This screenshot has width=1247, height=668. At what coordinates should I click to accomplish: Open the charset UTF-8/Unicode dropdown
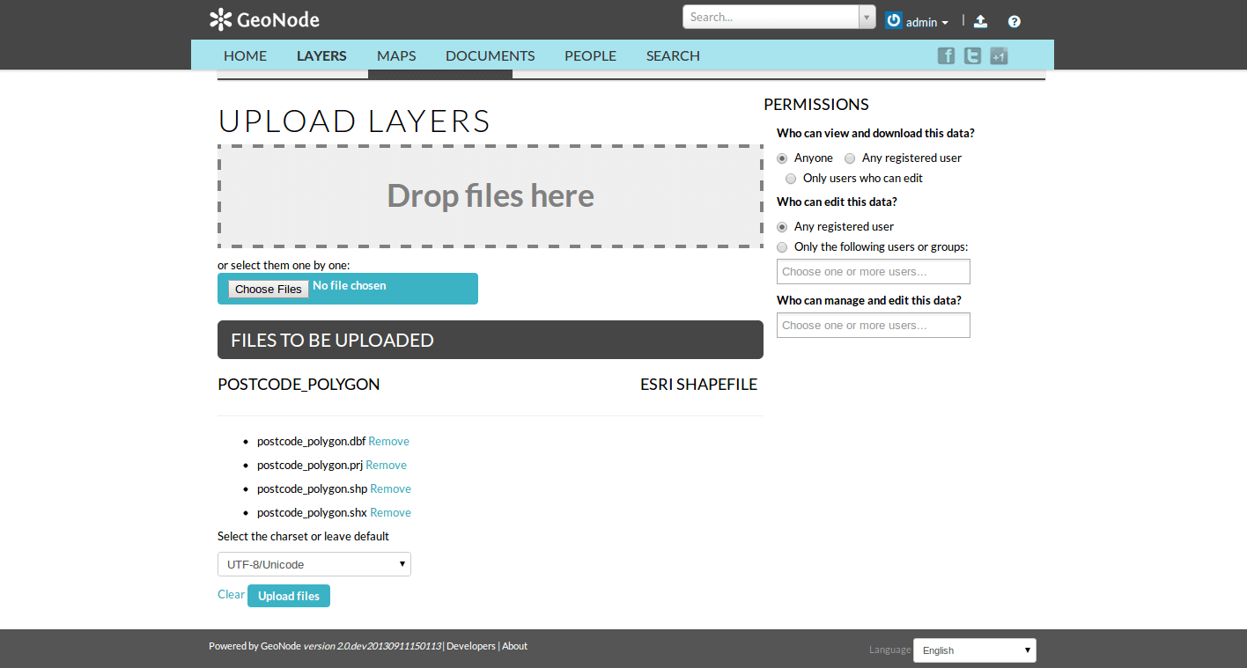click(x=314, y=564)
